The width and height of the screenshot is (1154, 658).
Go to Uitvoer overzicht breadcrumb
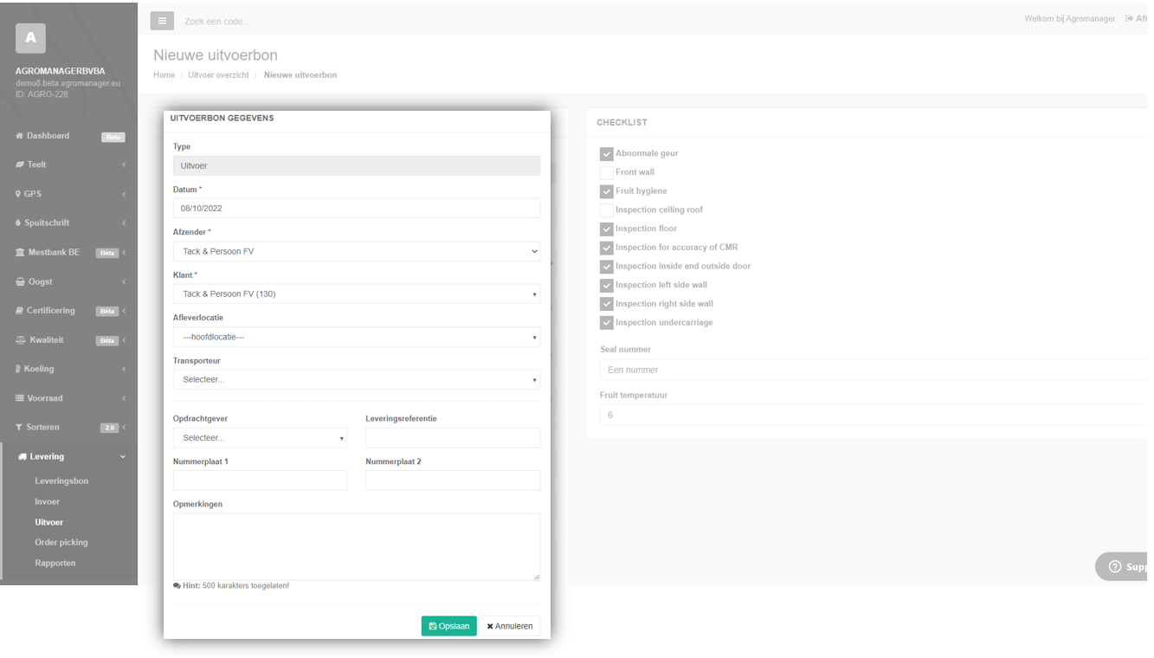point(219,75)
